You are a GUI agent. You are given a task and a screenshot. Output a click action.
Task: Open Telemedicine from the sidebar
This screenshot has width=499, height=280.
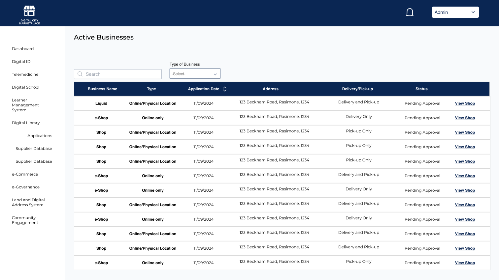pos(25,74)
